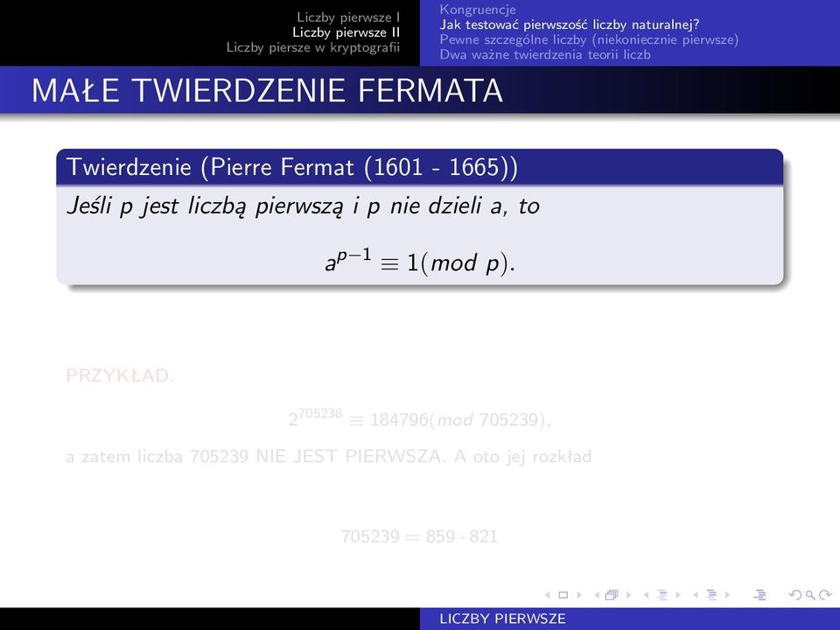Screen dimensions: 840x630
Task: Click the subsection navigation icon
Action: [x=662, y=595]
